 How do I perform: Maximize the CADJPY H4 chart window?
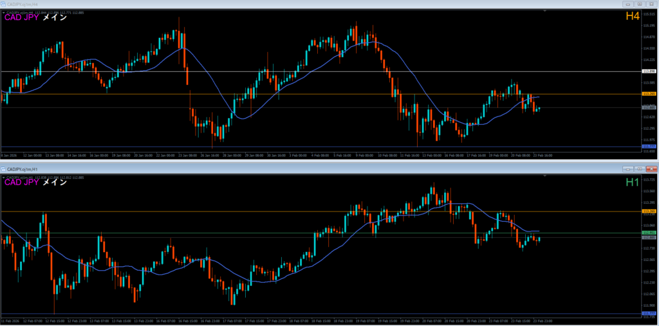coord(640,4)
